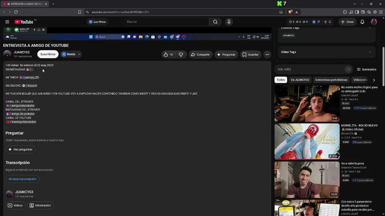Open browser extensions puzzle icon

345,12
